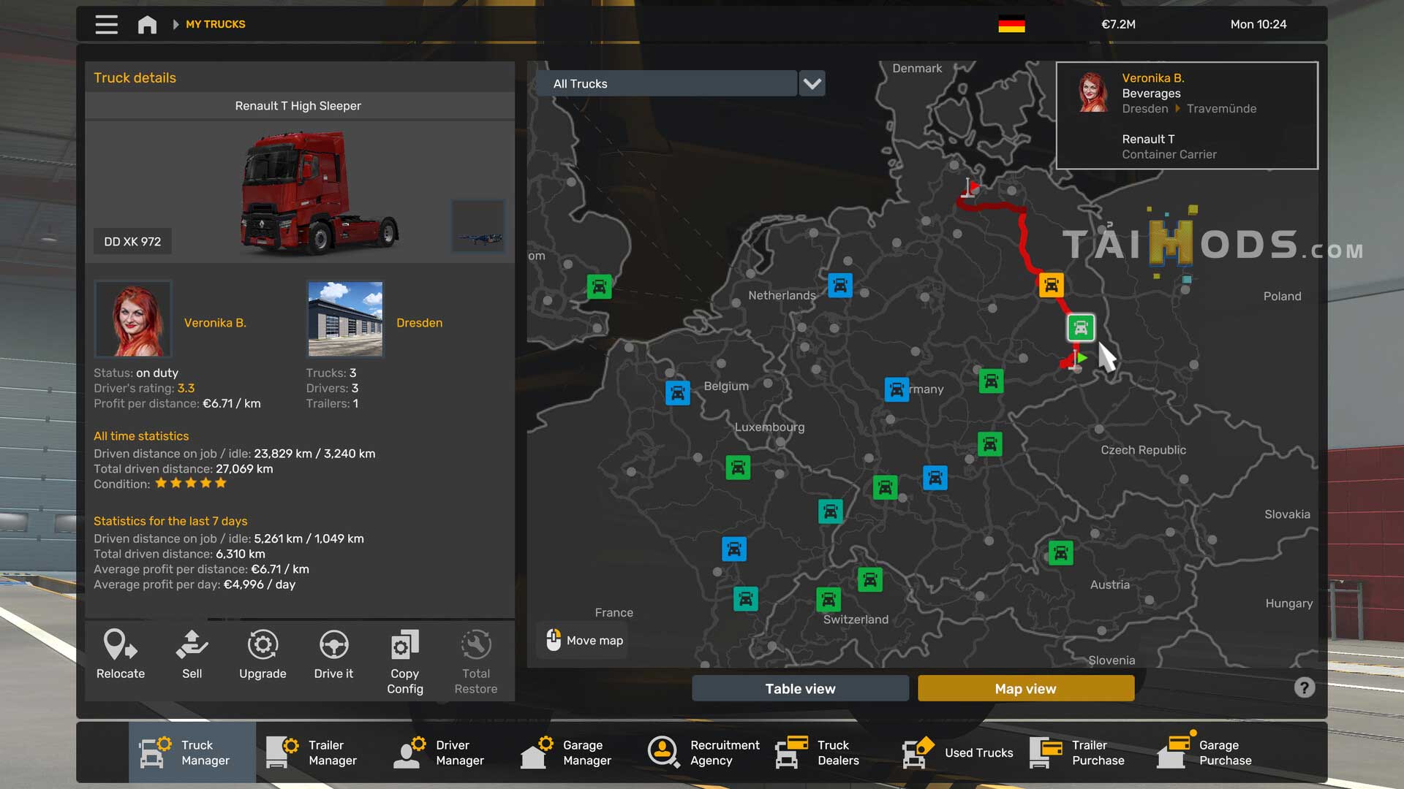Open the All Trucks filter box
Screen dimensions: 1404x789
point(665,83)
